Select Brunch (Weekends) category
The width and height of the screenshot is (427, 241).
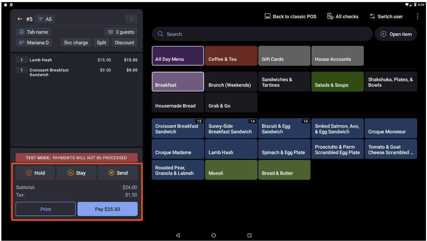tap(231, 81)
